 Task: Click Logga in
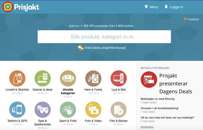click(174, 7)
